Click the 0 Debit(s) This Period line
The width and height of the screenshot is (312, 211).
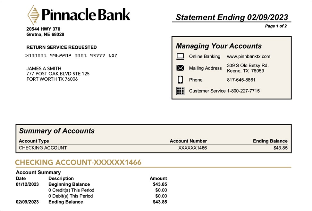click(71, 196)
